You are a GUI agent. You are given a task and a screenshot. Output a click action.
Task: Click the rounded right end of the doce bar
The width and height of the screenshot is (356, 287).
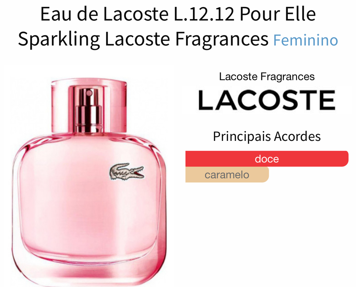(344, 159)
